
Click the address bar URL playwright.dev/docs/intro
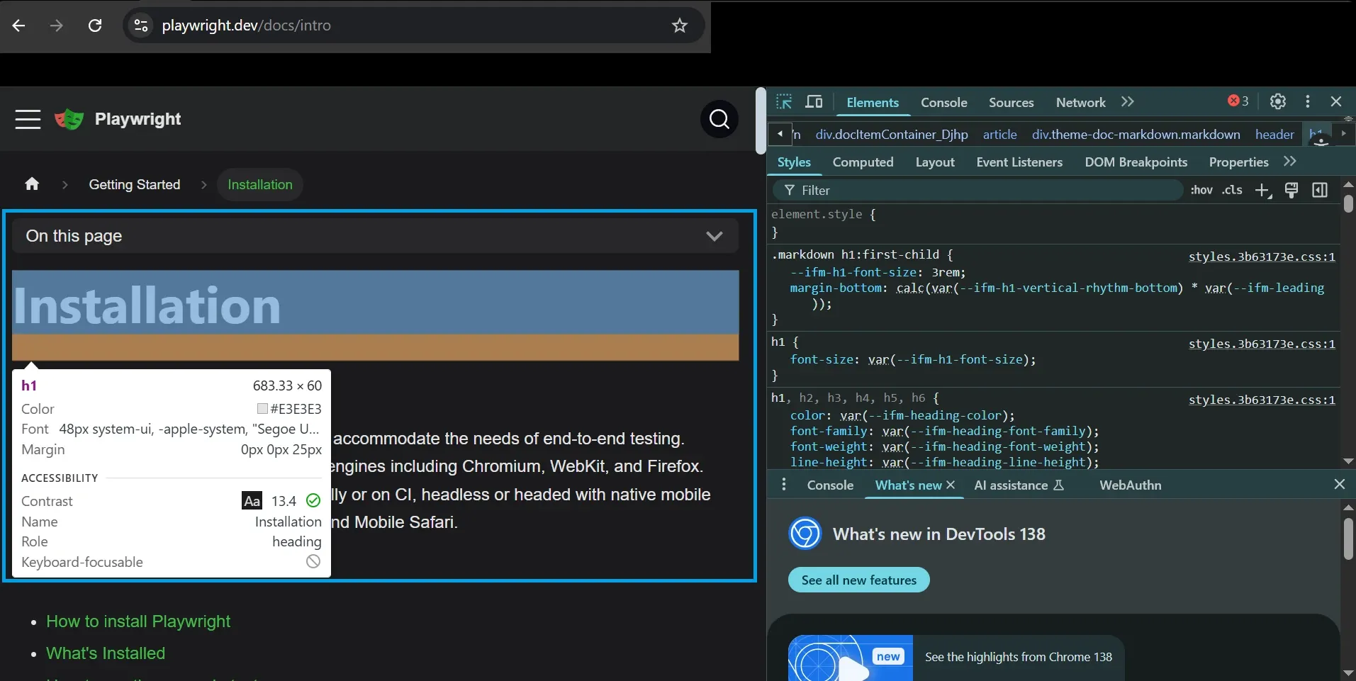(246, 26)
